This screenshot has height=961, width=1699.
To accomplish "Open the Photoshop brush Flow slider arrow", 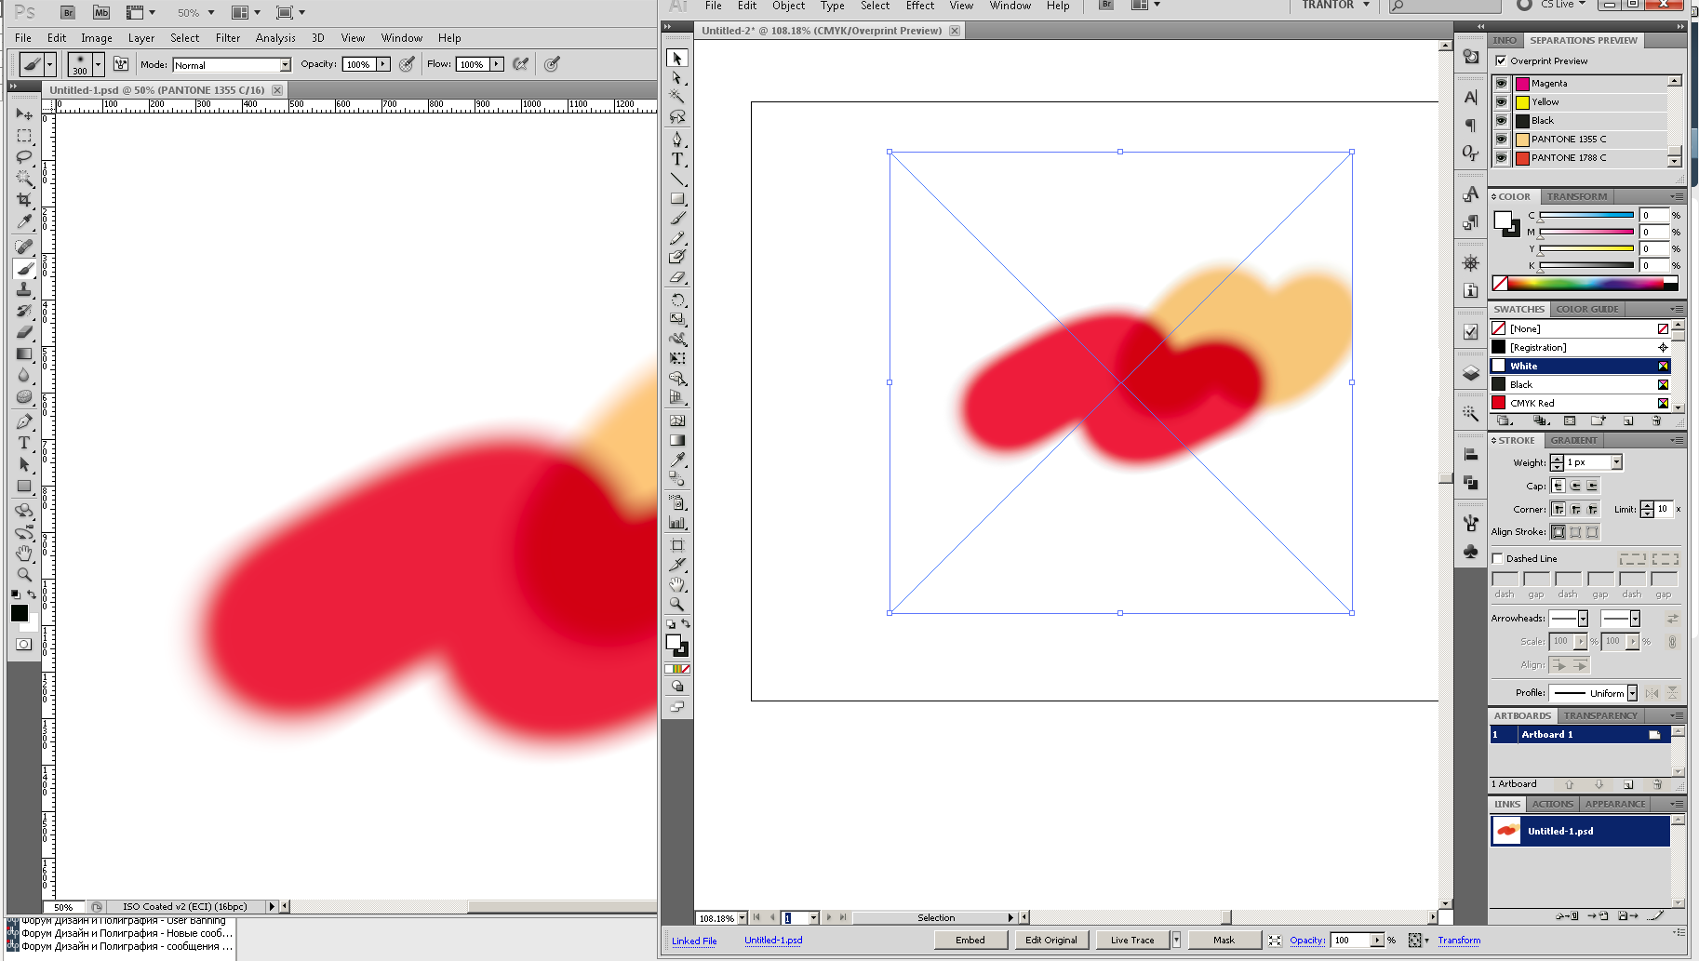I will point(497,64).
